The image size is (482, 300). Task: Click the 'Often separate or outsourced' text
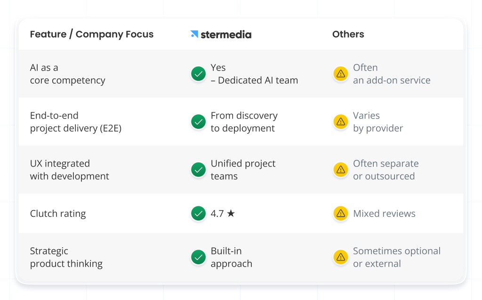click(386, 169)
